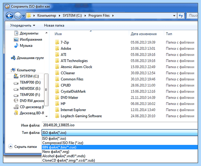Click date 30.10.2013 19:46

(x=143, y=79)
